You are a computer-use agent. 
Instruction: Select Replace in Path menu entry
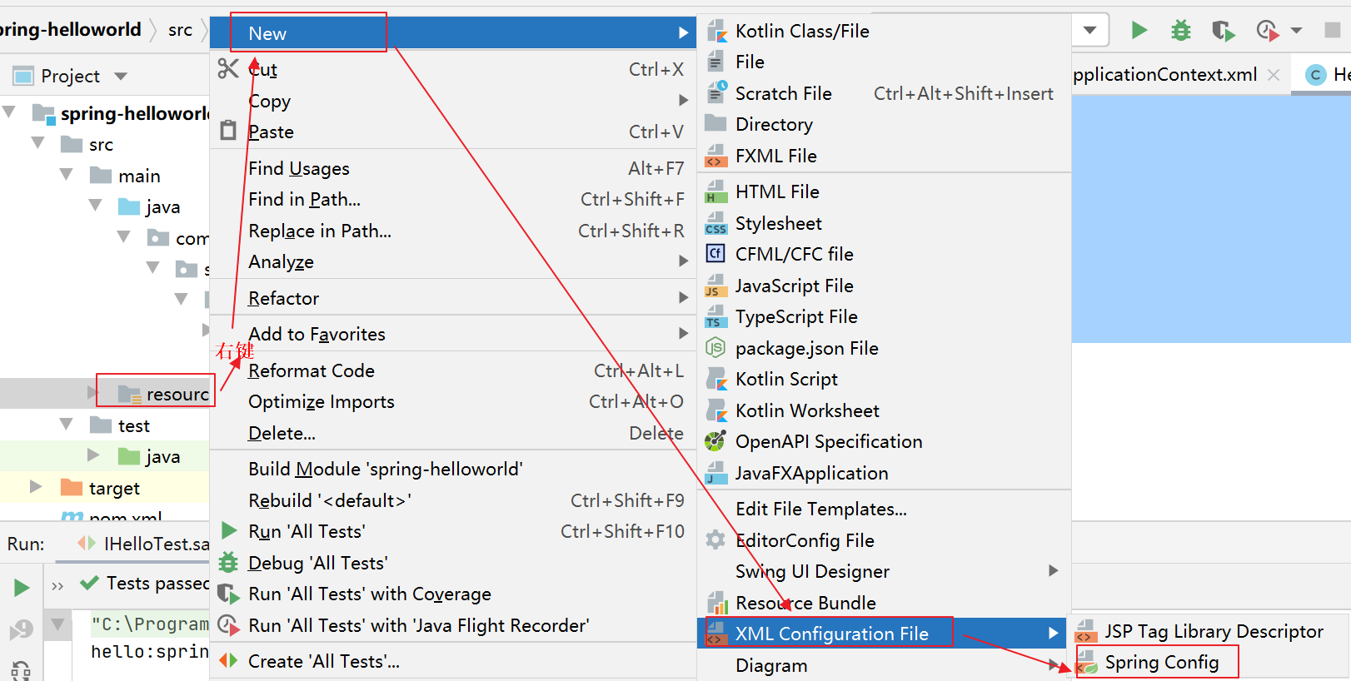tap(452, 231)
